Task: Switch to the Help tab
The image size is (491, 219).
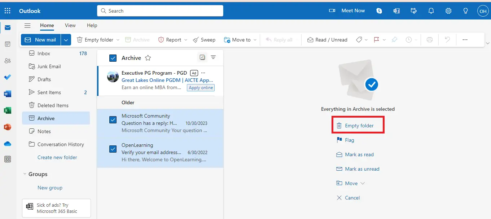Action: pyautogui.click(x=92, y=26)
